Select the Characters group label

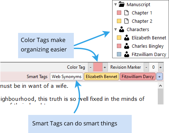(138, 29)
